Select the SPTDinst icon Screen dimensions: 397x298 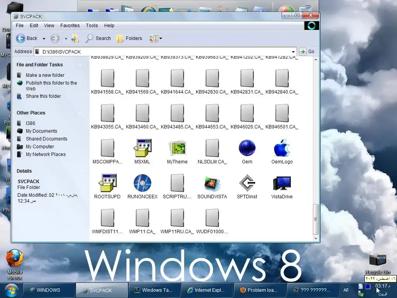[247, 183]
